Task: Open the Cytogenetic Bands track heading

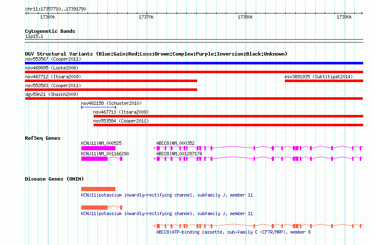Action: pos(50,31)
